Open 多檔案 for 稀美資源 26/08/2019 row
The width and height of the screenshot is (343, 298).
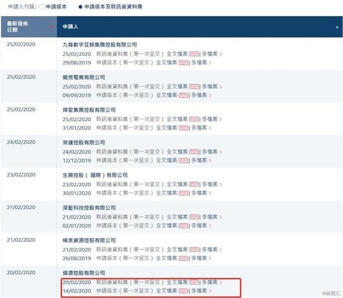[x=199, y=258]
